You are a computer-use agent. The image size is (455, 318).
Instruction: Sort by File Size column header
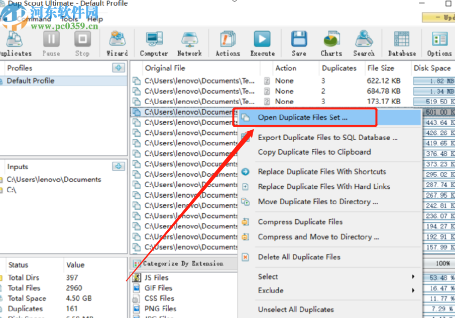pyautogui.click(x=381, y=68)
